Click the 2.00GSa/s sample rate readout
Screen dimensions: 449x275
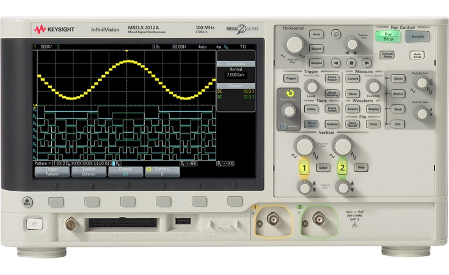(x=236, y=75)
